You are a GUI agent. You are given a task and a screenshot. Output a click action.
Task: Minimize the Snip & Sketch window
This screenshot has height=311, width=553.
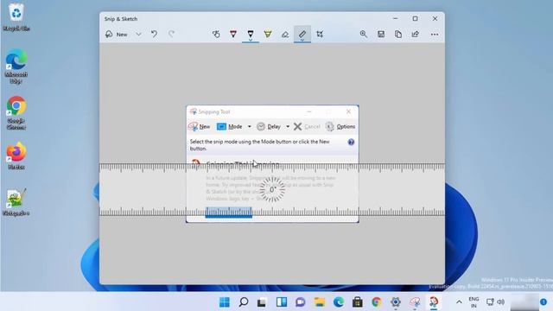396,18
